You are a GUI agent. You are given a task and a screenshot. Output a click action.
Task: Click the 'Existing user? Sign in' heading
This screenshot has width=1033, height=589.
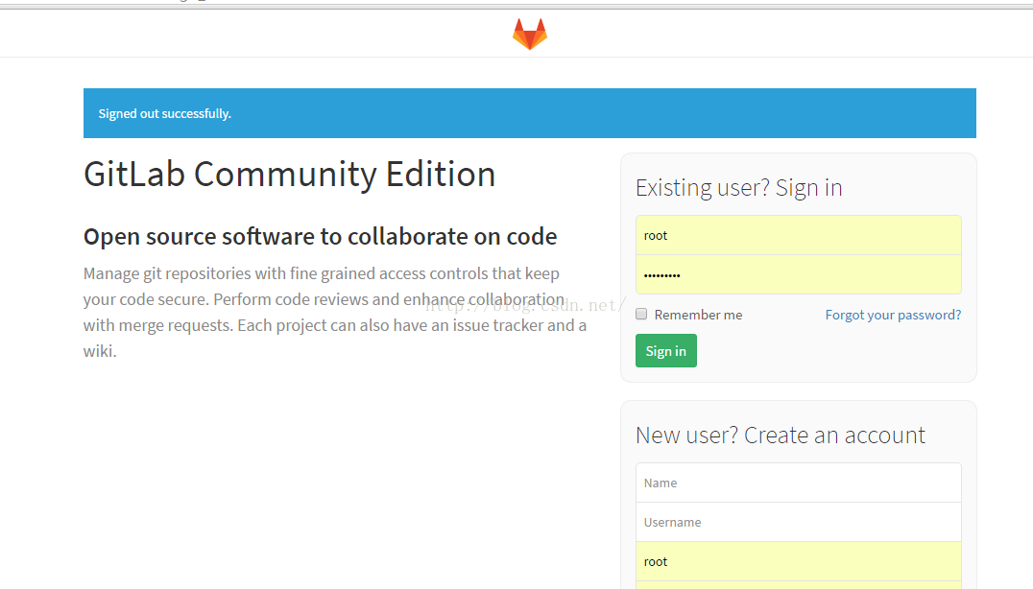click(738, 188)
